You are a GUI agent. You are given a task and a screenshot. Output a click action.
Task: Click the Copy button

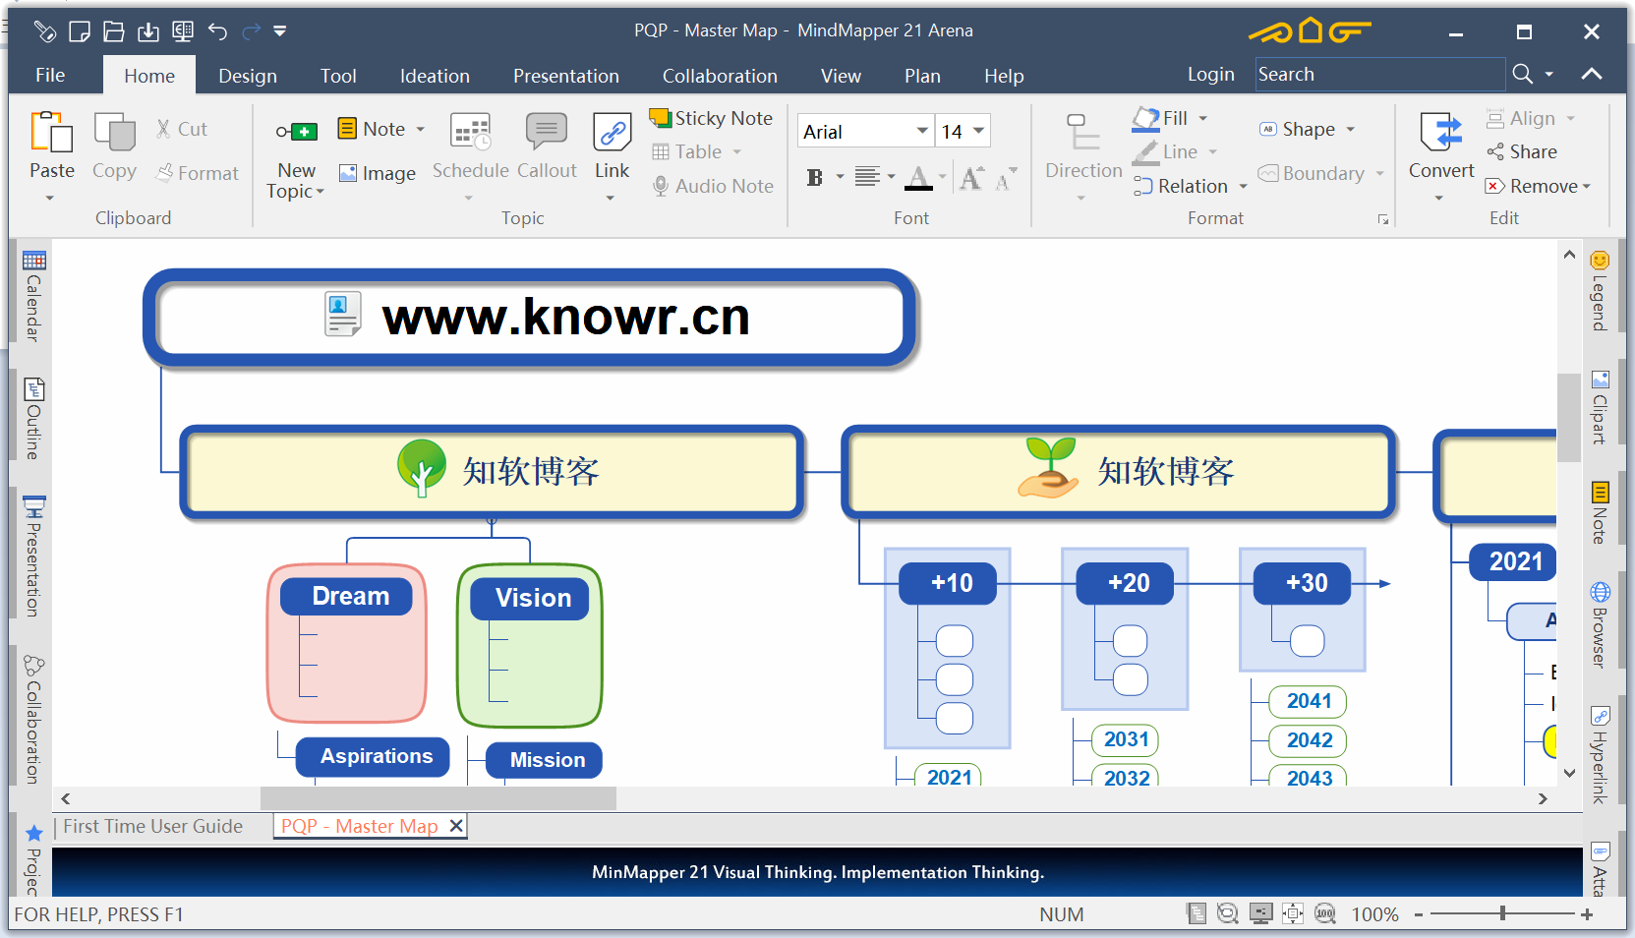114,146
